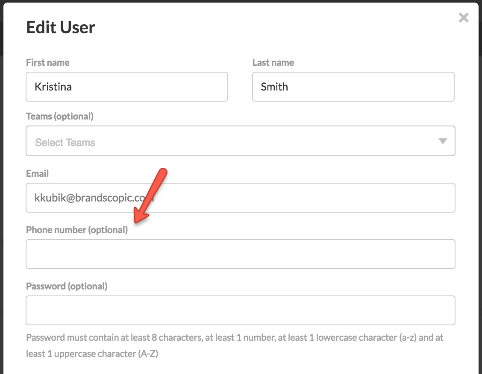Click the Teams (optional) label

[x=60, y=117]
